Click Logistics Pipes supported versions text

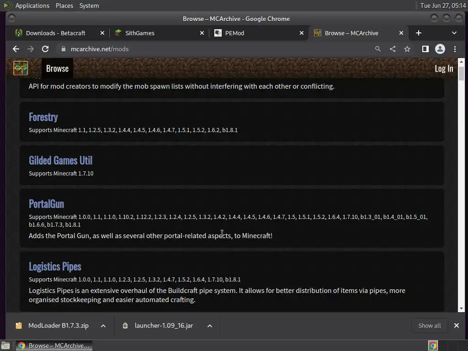click(135, 279)
